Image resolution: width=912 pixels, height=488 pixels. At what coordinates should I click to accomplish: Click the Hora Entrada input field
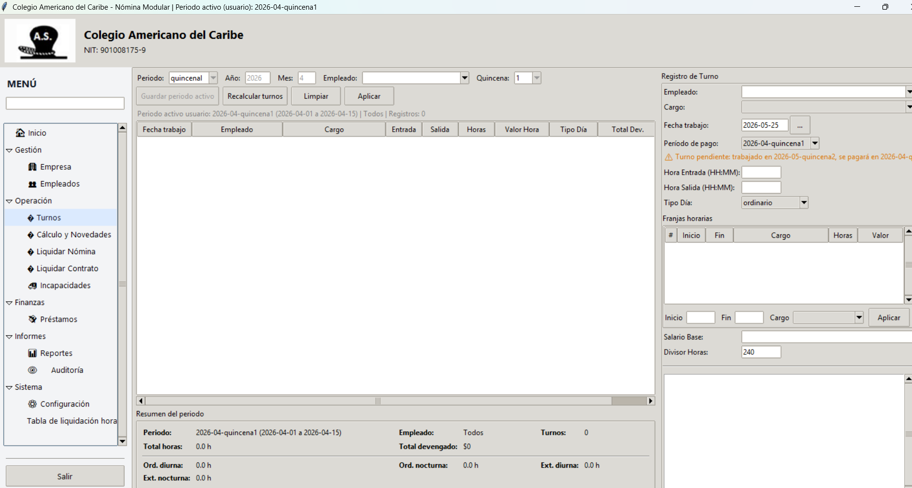click(761, 172)
